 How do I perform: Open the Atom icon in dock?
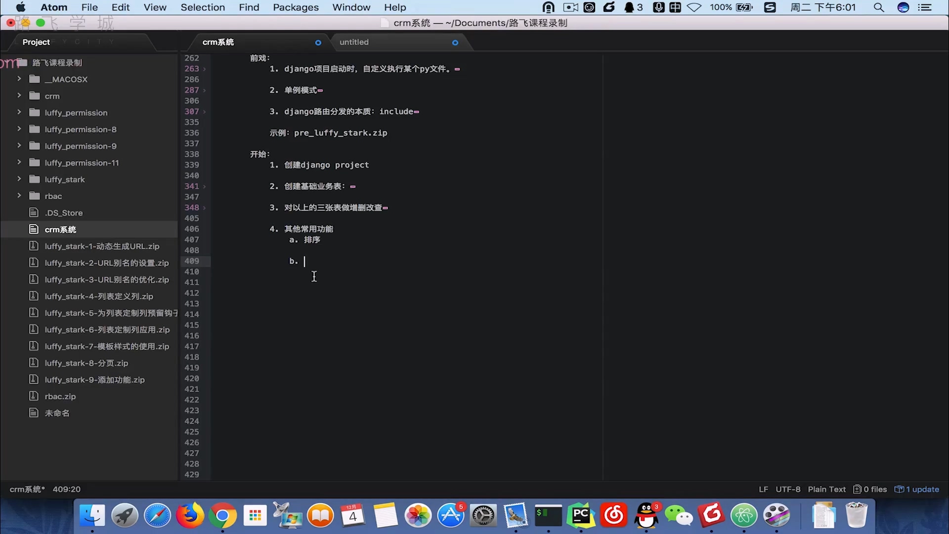click(x=744, y=516)
